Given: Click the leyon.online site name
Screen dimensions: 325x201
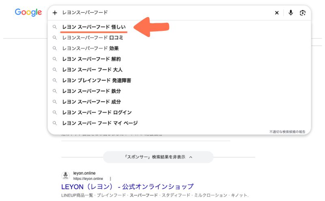Looking at the screenshot, I should click(84, 173).
